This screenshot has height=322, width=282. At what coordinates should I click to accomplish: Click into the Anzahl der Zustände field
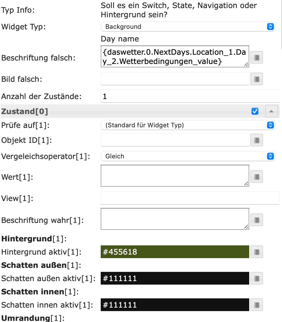[190, 96]
